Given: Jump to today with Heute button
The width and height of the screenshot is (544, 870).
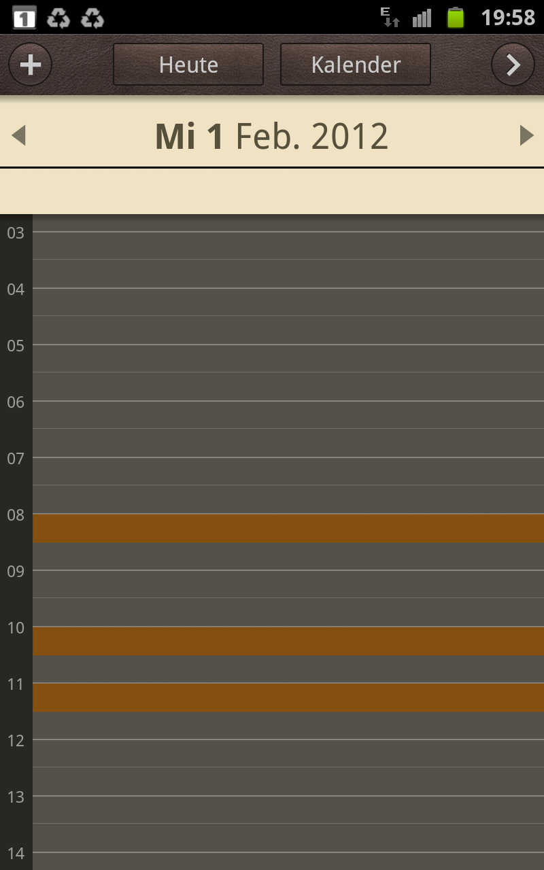Looking at the screenshot, I should pyautogui.click(x=188, y=65).
